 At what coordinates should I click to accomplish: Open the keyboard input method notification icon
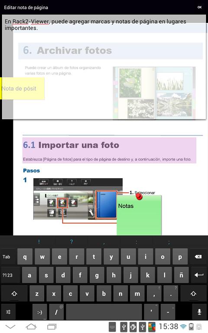click(113, 327)
